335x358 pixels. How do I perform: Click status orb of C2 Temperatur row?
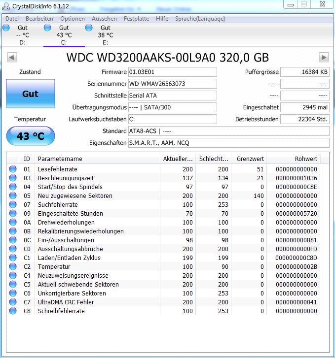[13, 266]
